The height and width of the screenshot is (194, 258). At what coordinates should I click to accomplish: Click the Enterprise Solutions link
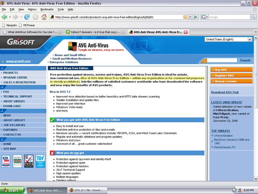tap(64, 62)
